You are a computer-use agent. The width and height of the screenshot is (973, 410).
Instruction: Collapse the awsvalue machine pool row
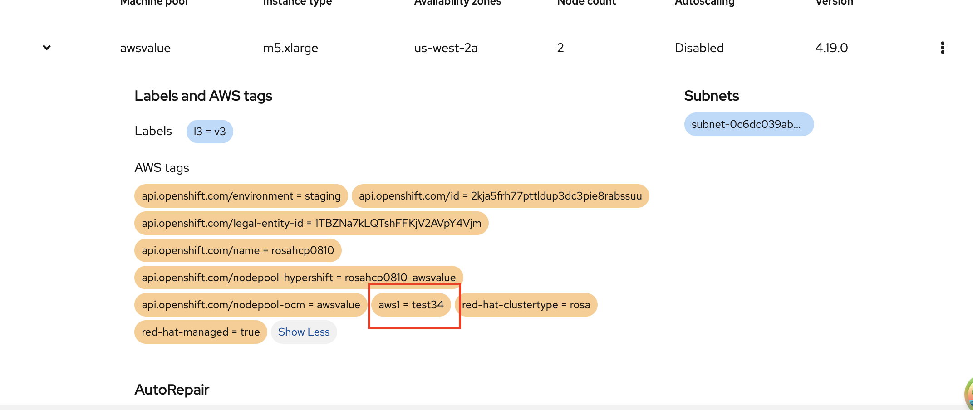point(47,48)
